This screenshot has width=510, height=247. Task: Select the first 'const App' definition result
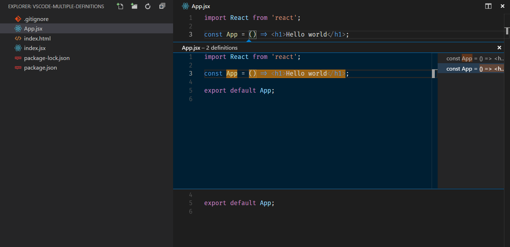(x=472, y=58)
